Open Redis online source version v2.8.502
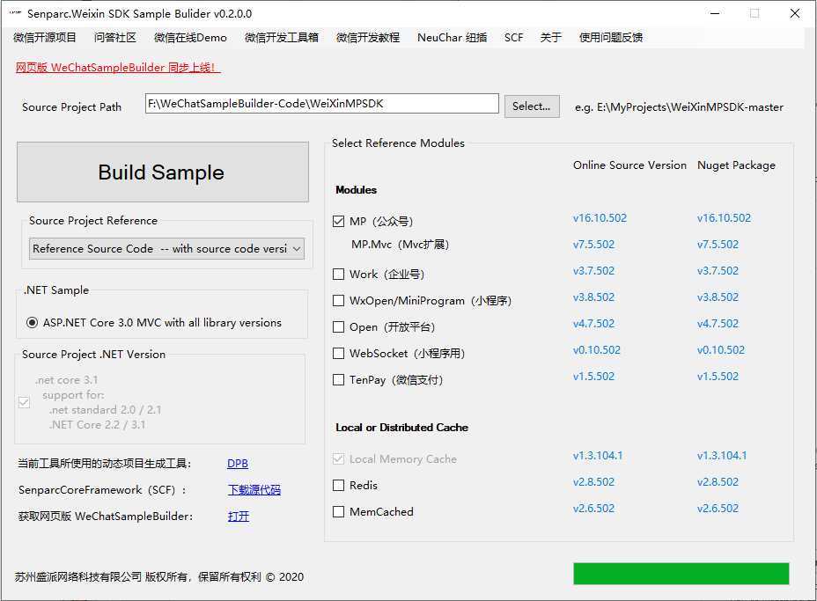The image size is (817, 601). pyautogui.click(x=593, y=481)
